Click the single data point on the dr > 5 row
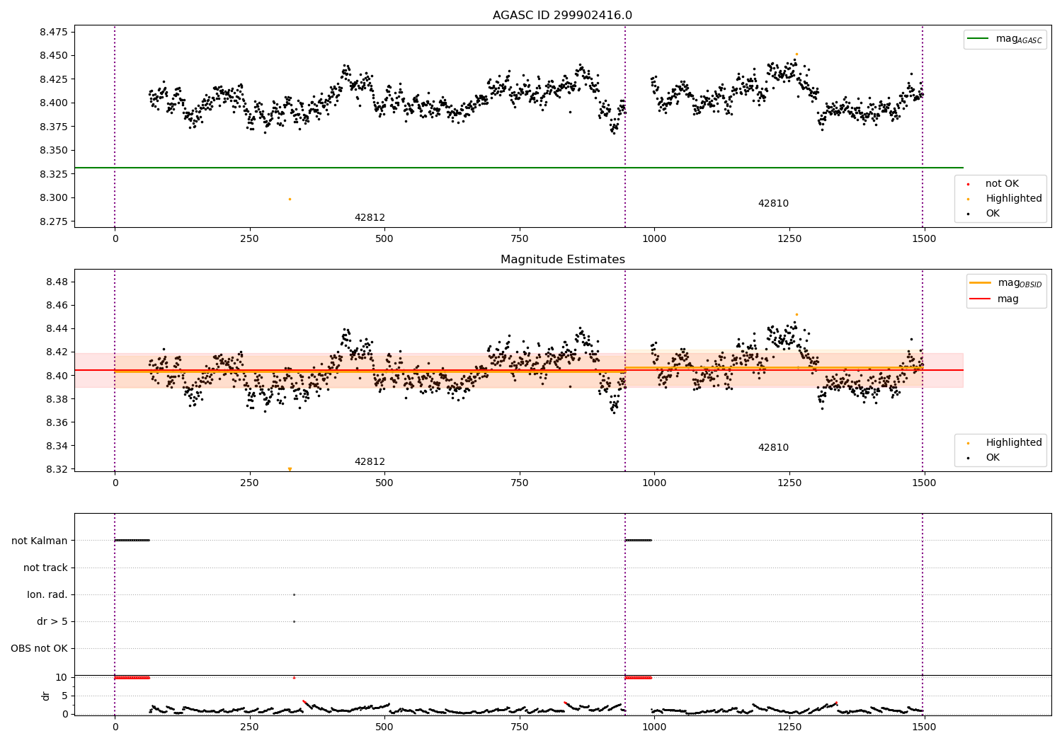Screen dimensions: 1062x743 pos(294,621)
